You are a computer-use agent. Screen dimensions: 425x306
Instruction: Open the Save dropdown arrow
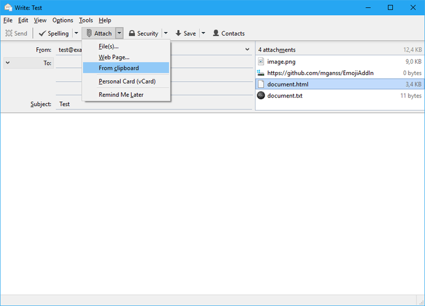pos(203,33)
